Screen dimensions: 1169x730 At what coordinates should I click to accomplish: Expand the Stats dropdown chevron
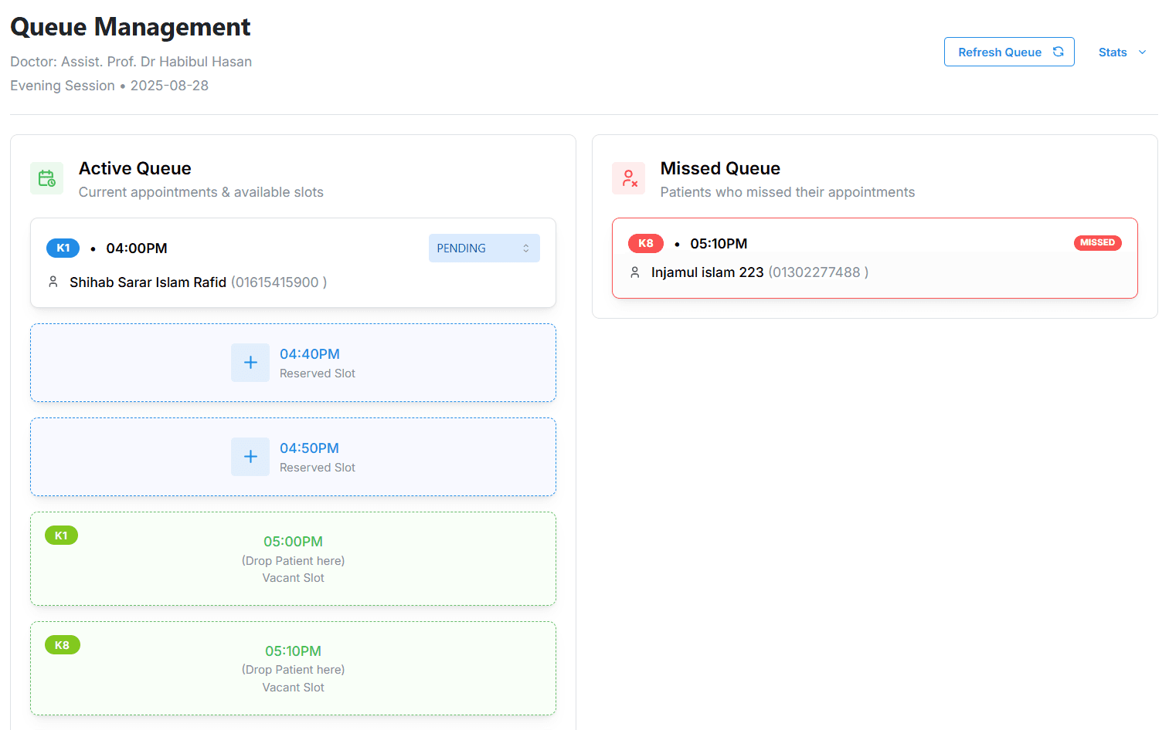click(x=1143, y=52)
